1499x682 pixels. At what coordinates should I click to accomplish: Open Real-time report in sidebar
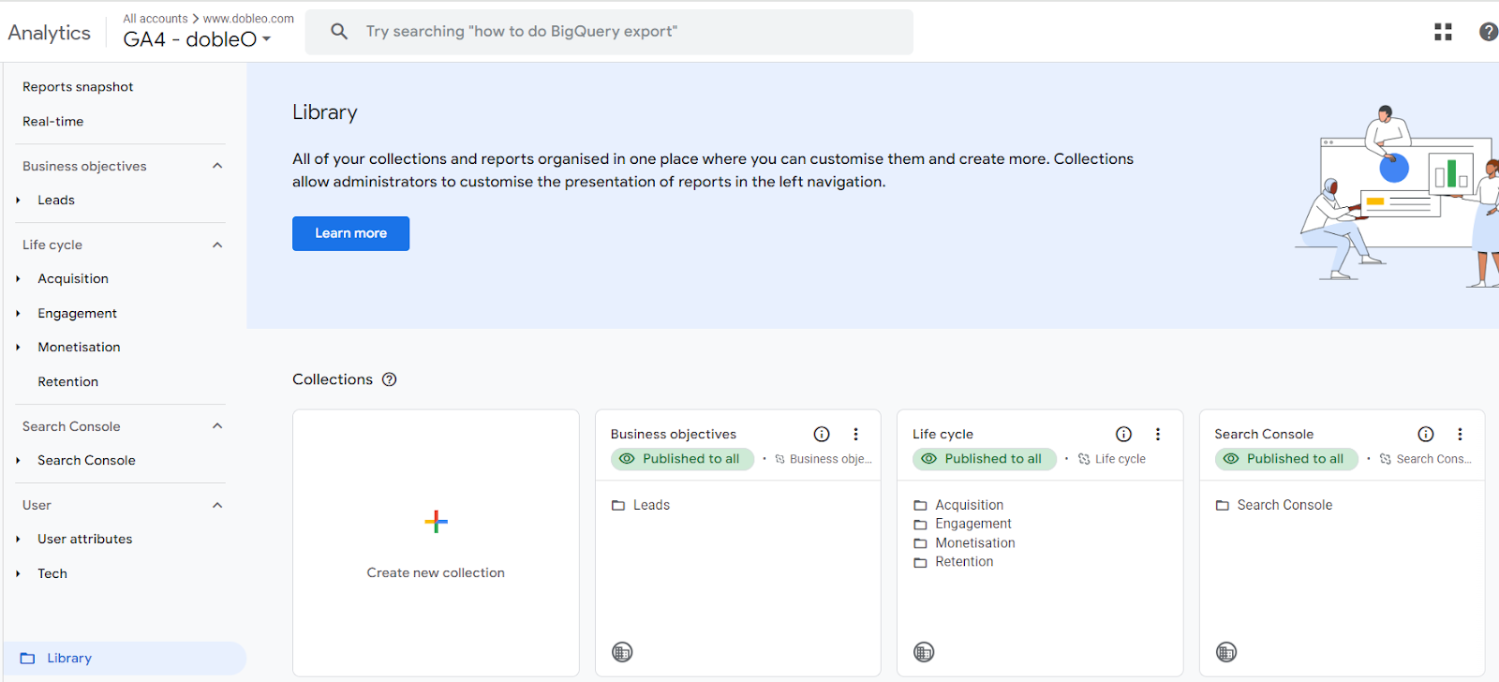[52, 122]
